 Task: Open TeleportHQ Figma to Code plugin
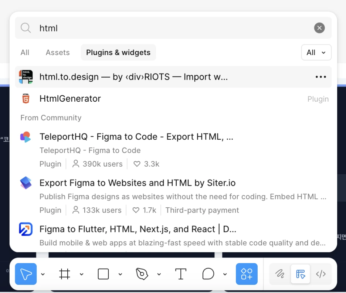pyautogui.click(x=136, y=137)
